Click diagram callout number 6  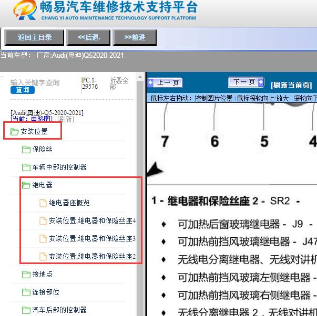(214, 141)
